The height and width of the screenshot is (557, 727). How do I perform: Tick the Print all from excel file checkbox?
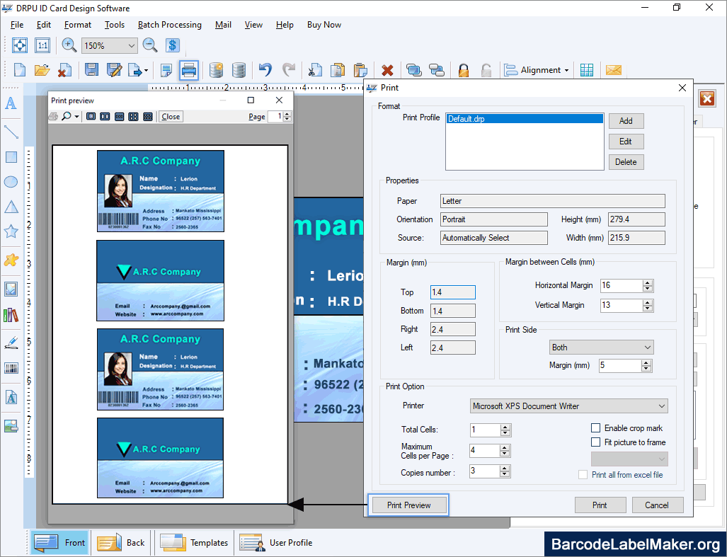coord(583,474)
